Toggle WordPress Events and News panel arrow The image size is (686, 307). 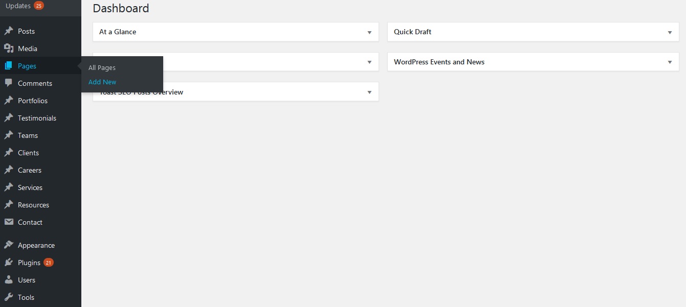[x=670, y=62]
